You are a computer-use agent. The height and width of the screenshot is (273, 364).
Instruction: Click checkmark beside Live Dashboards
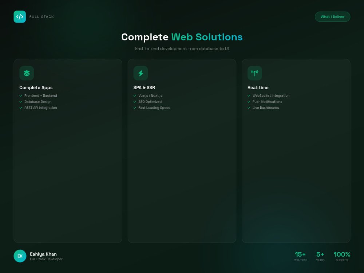tap(249, 108)
